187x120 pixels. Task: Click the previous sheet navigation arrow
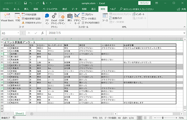4,114
